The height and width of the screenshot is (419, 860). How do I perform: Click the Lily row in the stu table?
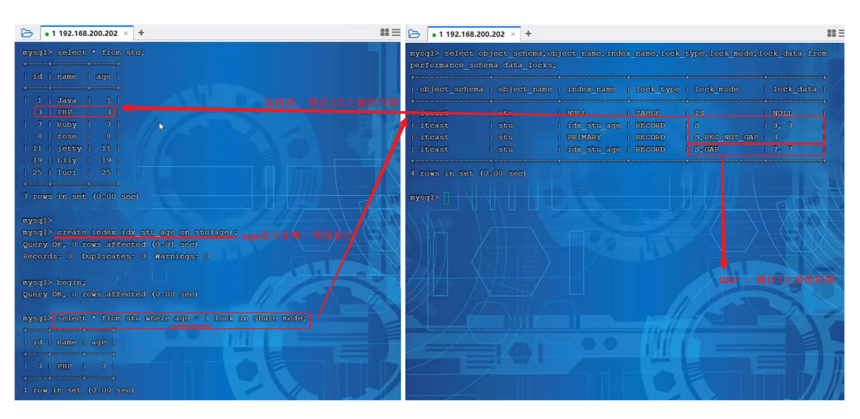click(71, 161)
